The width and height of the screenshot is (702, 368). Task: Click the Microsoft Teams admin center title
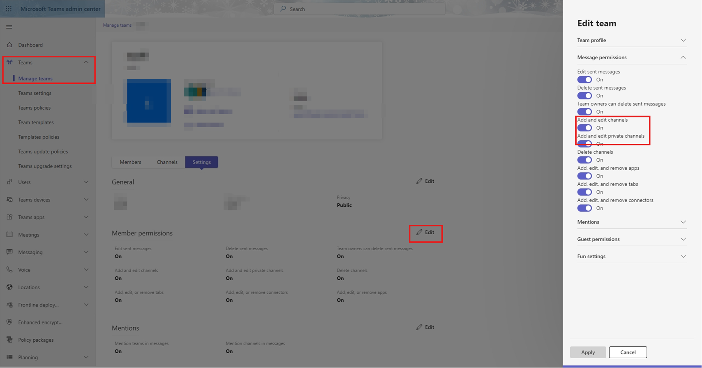click(60, 9)
